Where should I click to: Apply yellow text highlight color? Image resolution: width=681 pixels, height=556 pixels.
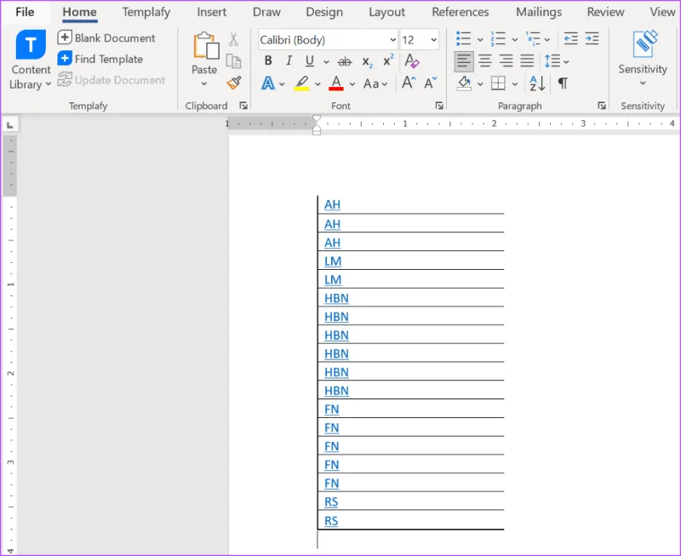(x=301, y=83)
